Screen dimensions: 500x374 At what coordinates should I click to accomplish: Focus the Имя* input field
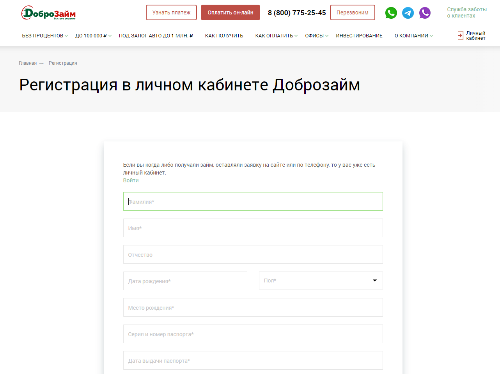253,228
